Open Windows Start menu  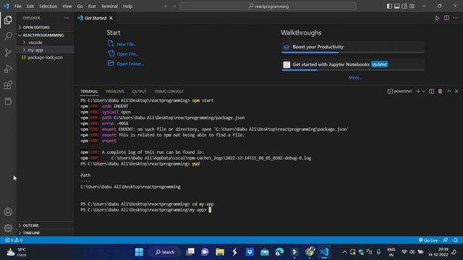tap(139, 252)
